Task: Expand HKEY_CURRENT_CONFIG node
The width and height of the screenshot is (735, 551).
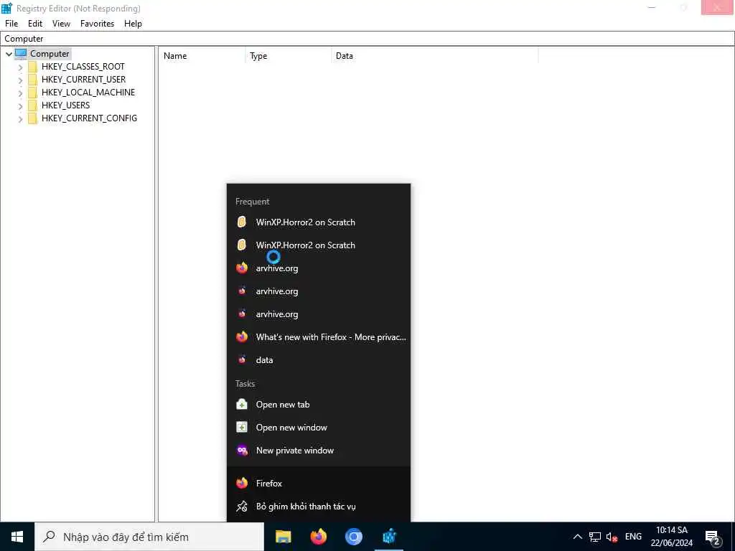Action: point(20,119)
